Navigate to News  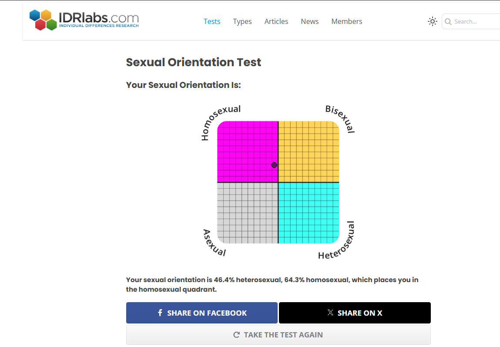click(x=310, y=21)
